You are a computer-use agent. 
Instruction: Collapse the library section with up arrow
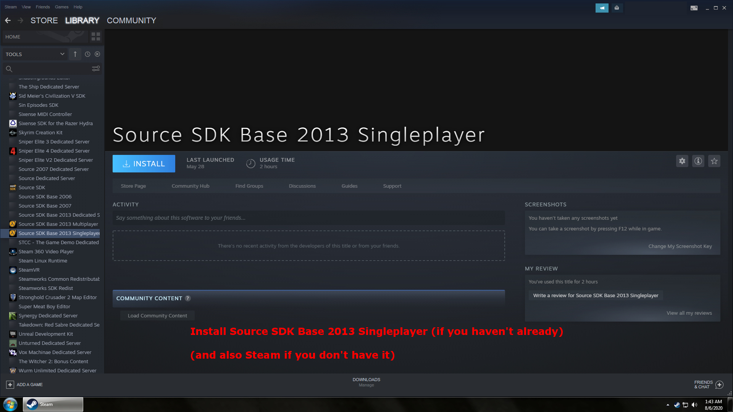click(75, 54)
